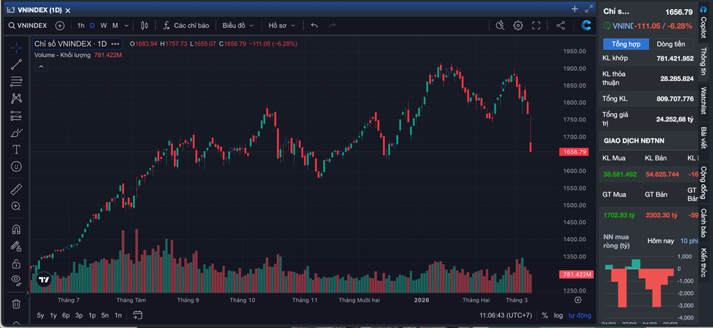
Task: Select the brush drawing tool
Action: coord(16,133)
